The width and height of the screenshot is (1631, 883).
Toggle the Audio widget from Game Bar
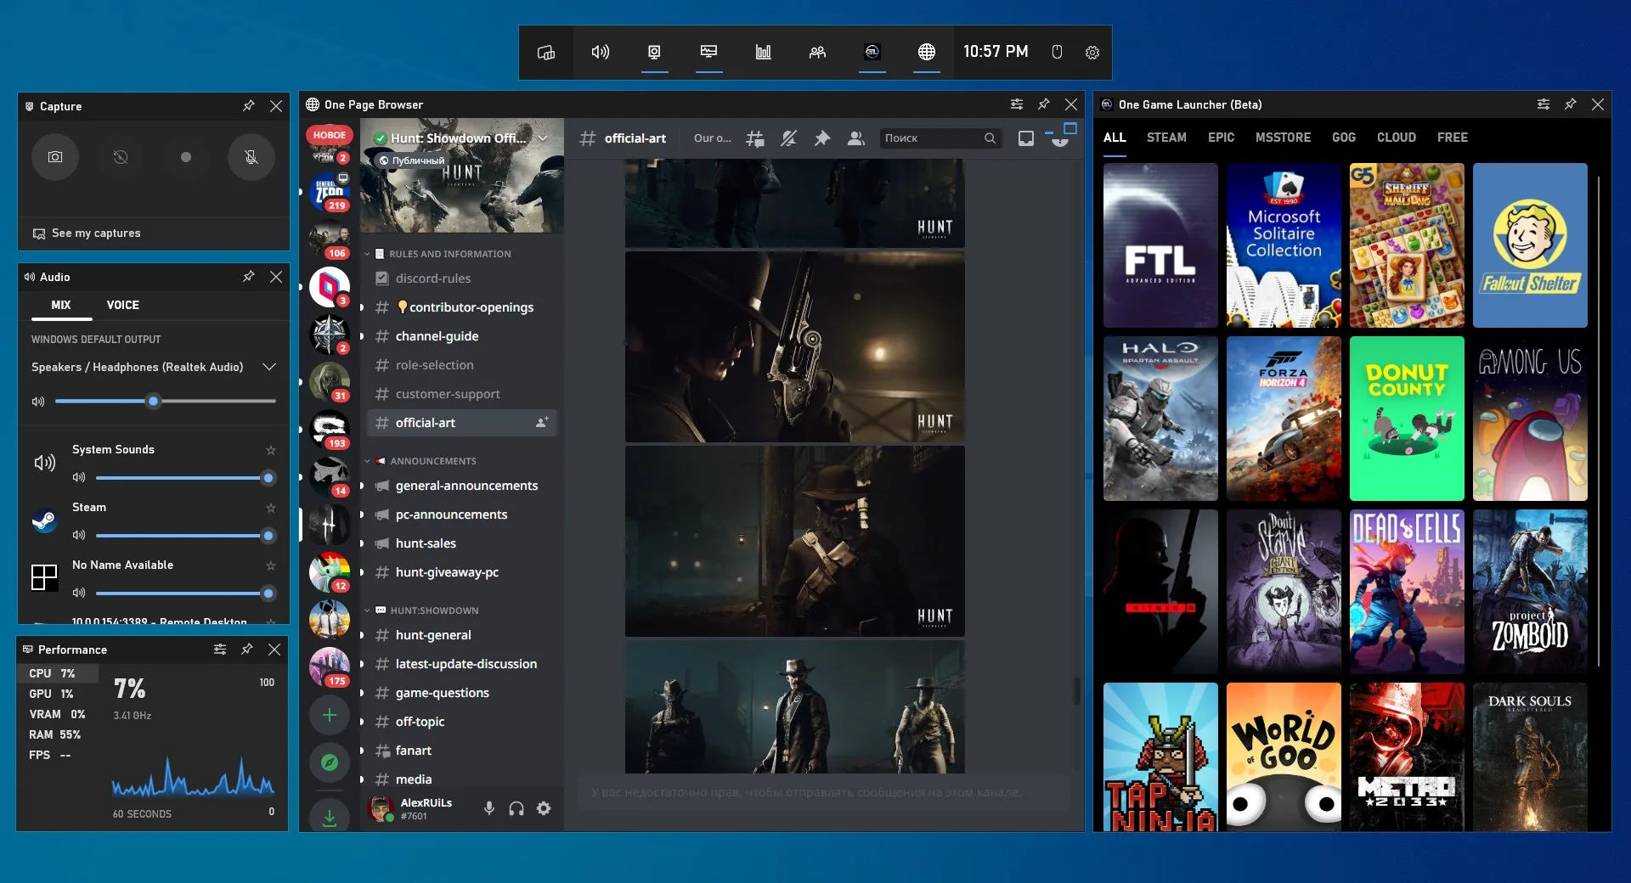(x=600, y=53)
